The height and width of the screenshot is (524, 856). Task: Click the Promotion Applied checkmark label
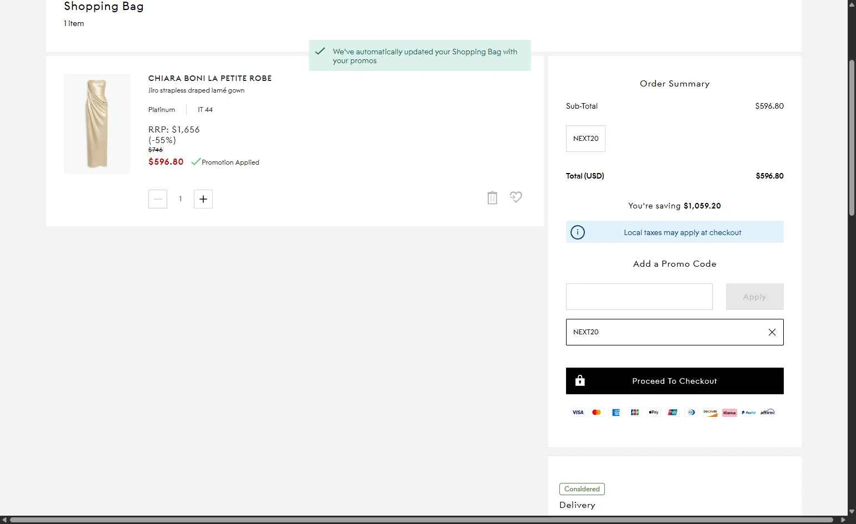click(x=225, y=162)
